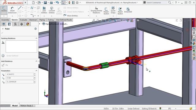
Task: Toggle Rapid Sketch mode
Action: click(120, 11)
